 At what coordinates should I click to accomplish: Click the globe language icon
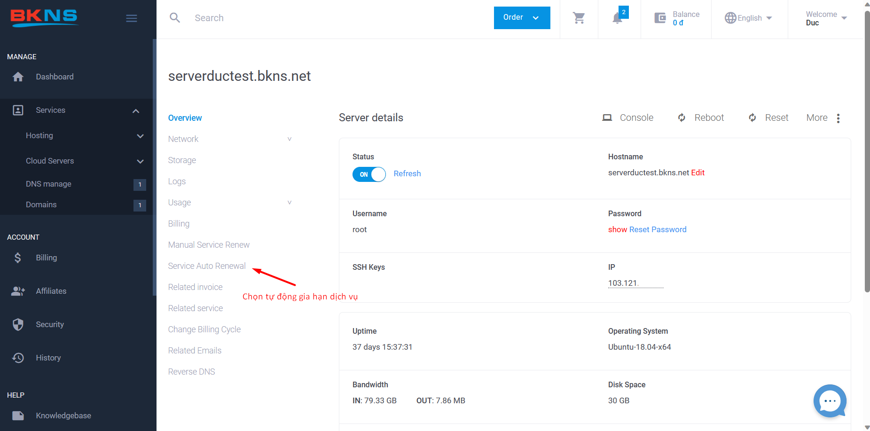point(730,18)
